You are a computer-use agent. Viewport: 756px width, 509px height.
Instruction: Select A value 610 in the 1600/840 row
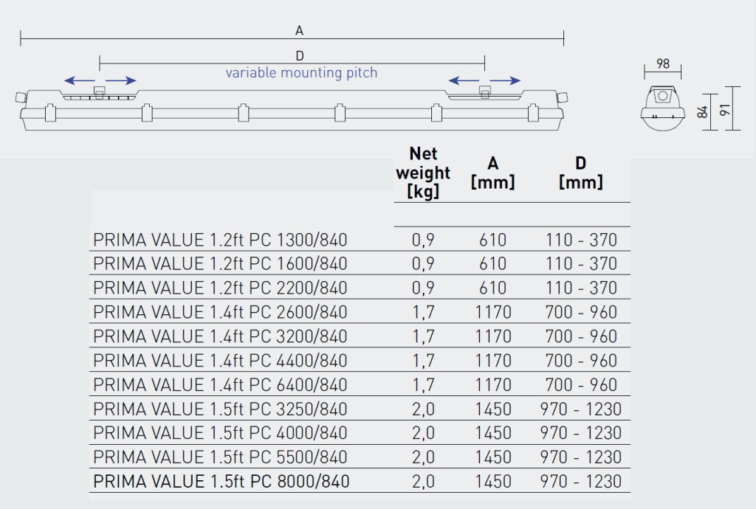(492, 264)
